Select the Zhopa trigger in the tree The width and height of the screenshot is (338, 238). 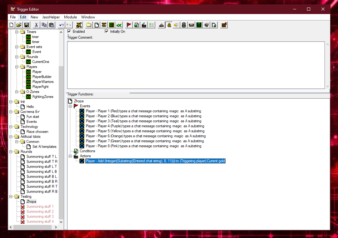coord(31,202)
